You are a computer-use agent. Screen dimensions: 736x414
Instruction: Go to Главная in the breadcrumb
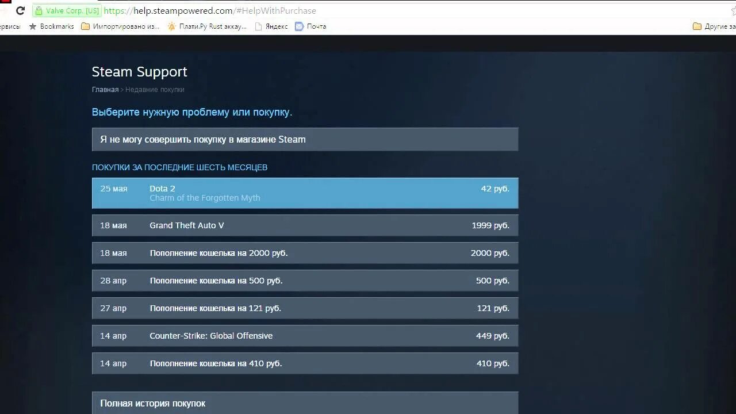tap(105, 90)
